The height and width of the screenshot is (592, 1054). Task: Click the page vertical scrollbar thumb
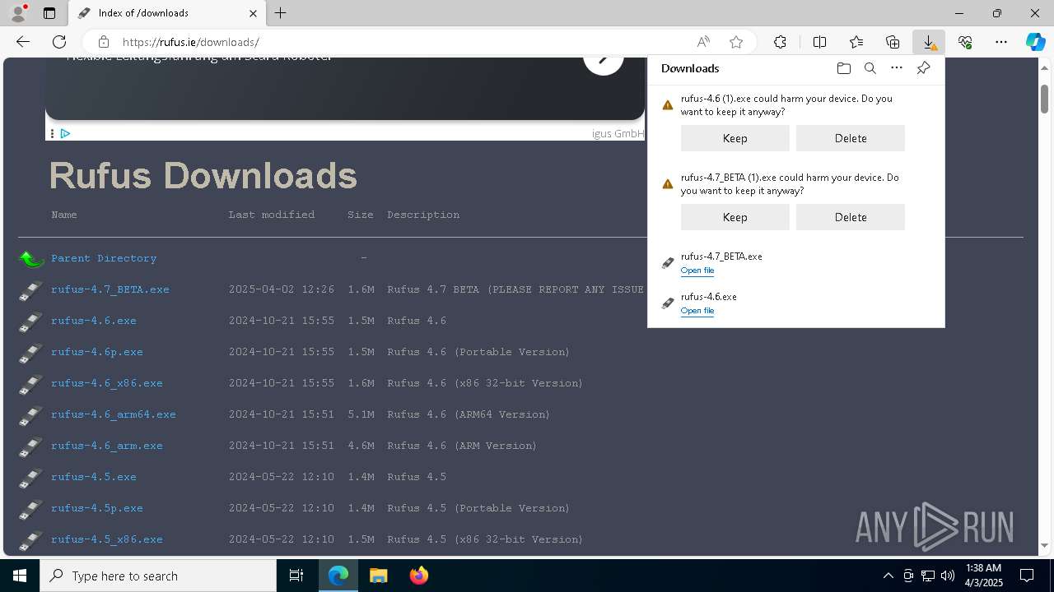tap(1044, 99)
